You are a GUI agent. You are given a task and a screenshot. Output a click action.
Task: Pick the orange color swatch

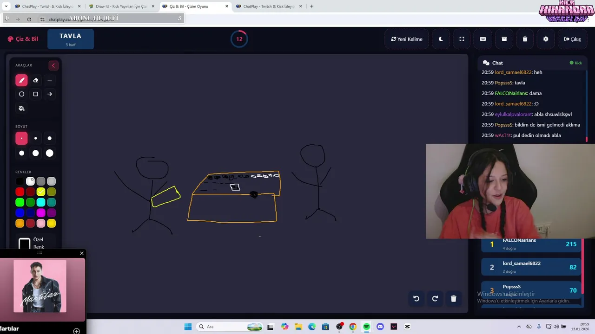tap(20, 224)
